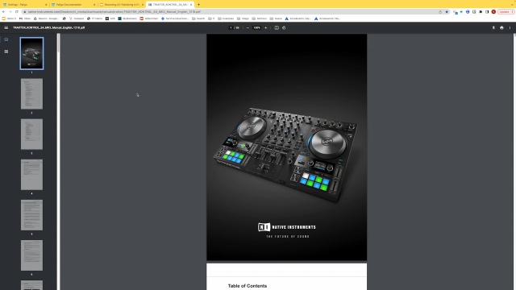Rotate the PDF counterclockwise
This screenshot has height=290, width=516.
pyautogui.click(x=284, y=27)
